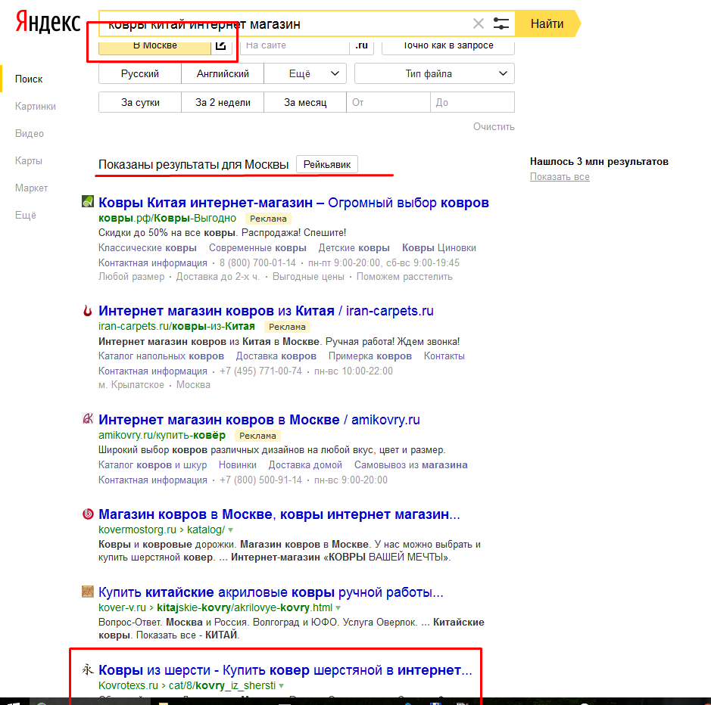Open Интернет магазин ковров в Москве title

[x=259, y=420]
